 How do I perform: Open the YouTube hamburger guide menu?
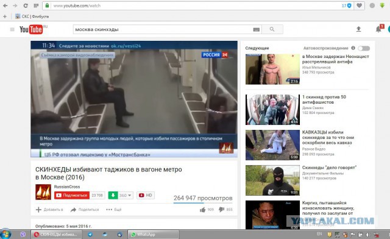12,29
